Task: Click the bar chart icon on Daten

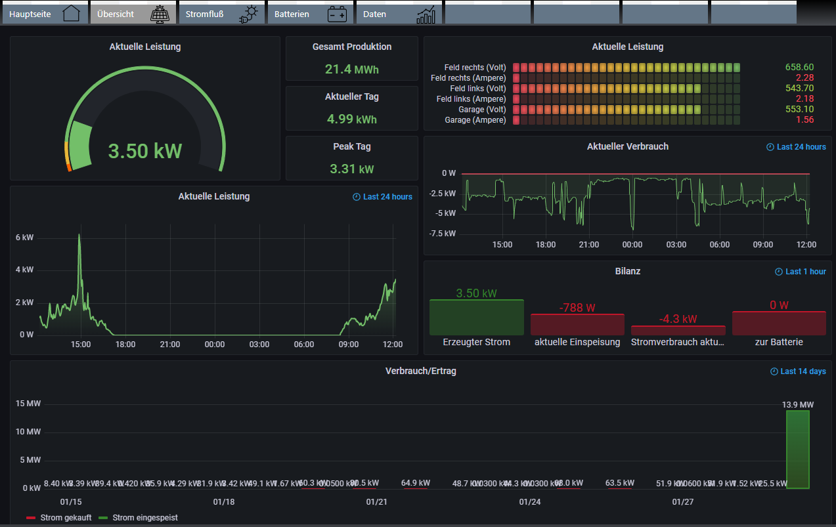Action: click(x=426, y=14)
